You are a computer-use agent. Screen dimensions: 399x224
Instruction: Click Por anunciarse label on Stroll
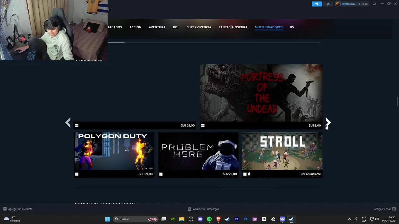(x=310, y=174)
